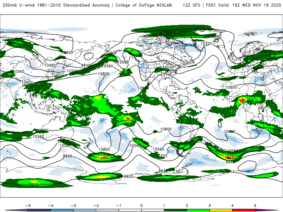Viewport: 283px width, 212px height.
Task: Click the "9840" contour label above northern Canada
Action: pyautogui.click(x=199, y=29)
